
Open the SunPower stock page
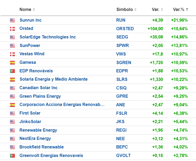point(30,45)
